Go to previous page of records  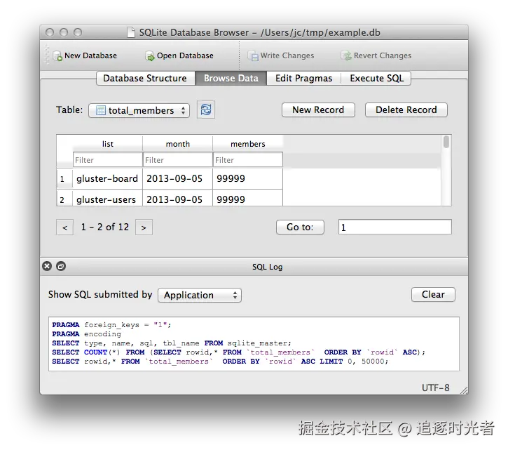(64, 227)
